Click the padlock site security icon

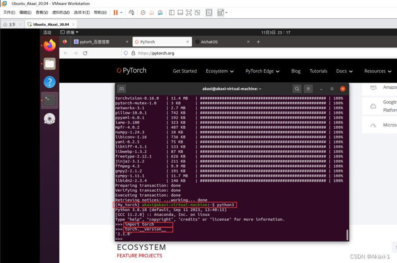pyautogui.click(x=133, y=53)
